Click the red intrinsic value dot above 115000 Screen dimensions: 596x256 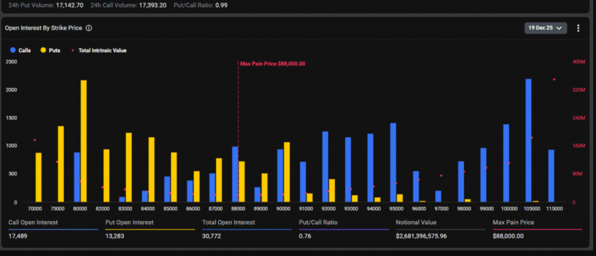[x=554, y=80]
